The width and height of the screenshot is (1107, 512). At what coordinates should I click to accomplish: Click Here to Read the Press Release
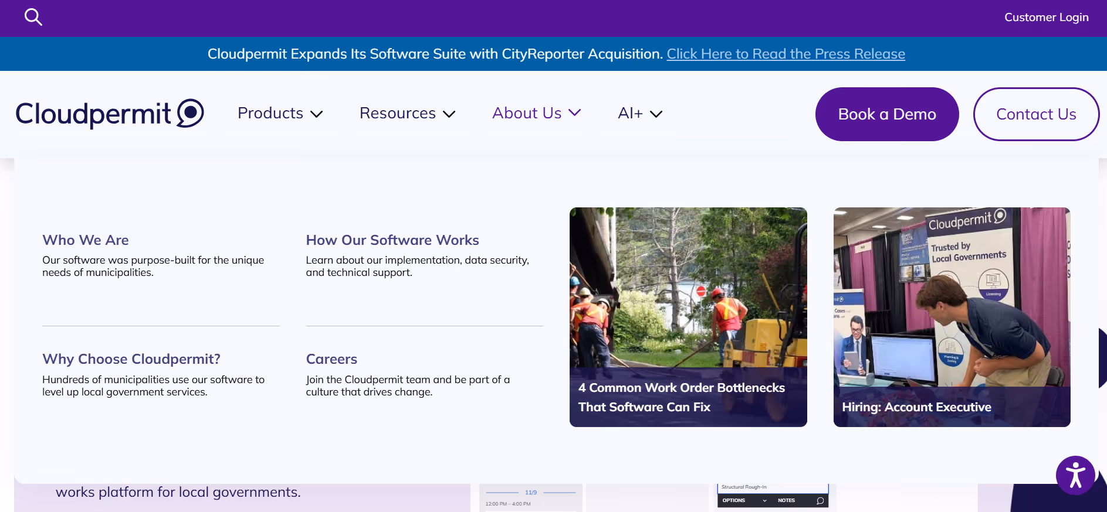click(x=786, y=54)
